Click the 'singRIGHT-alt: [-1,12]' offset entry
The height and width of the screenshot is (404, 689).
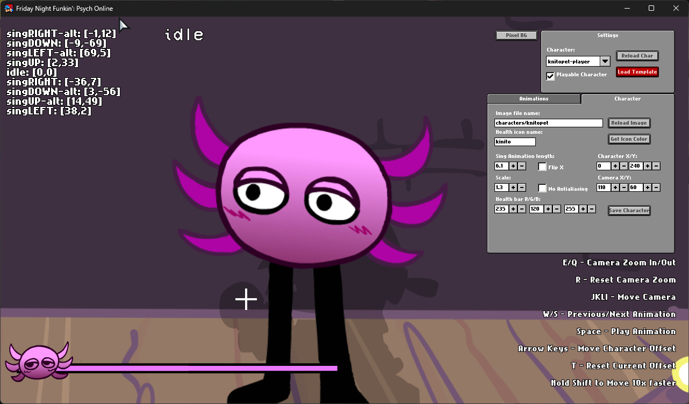pyautogui.click(x=61, y=34)
